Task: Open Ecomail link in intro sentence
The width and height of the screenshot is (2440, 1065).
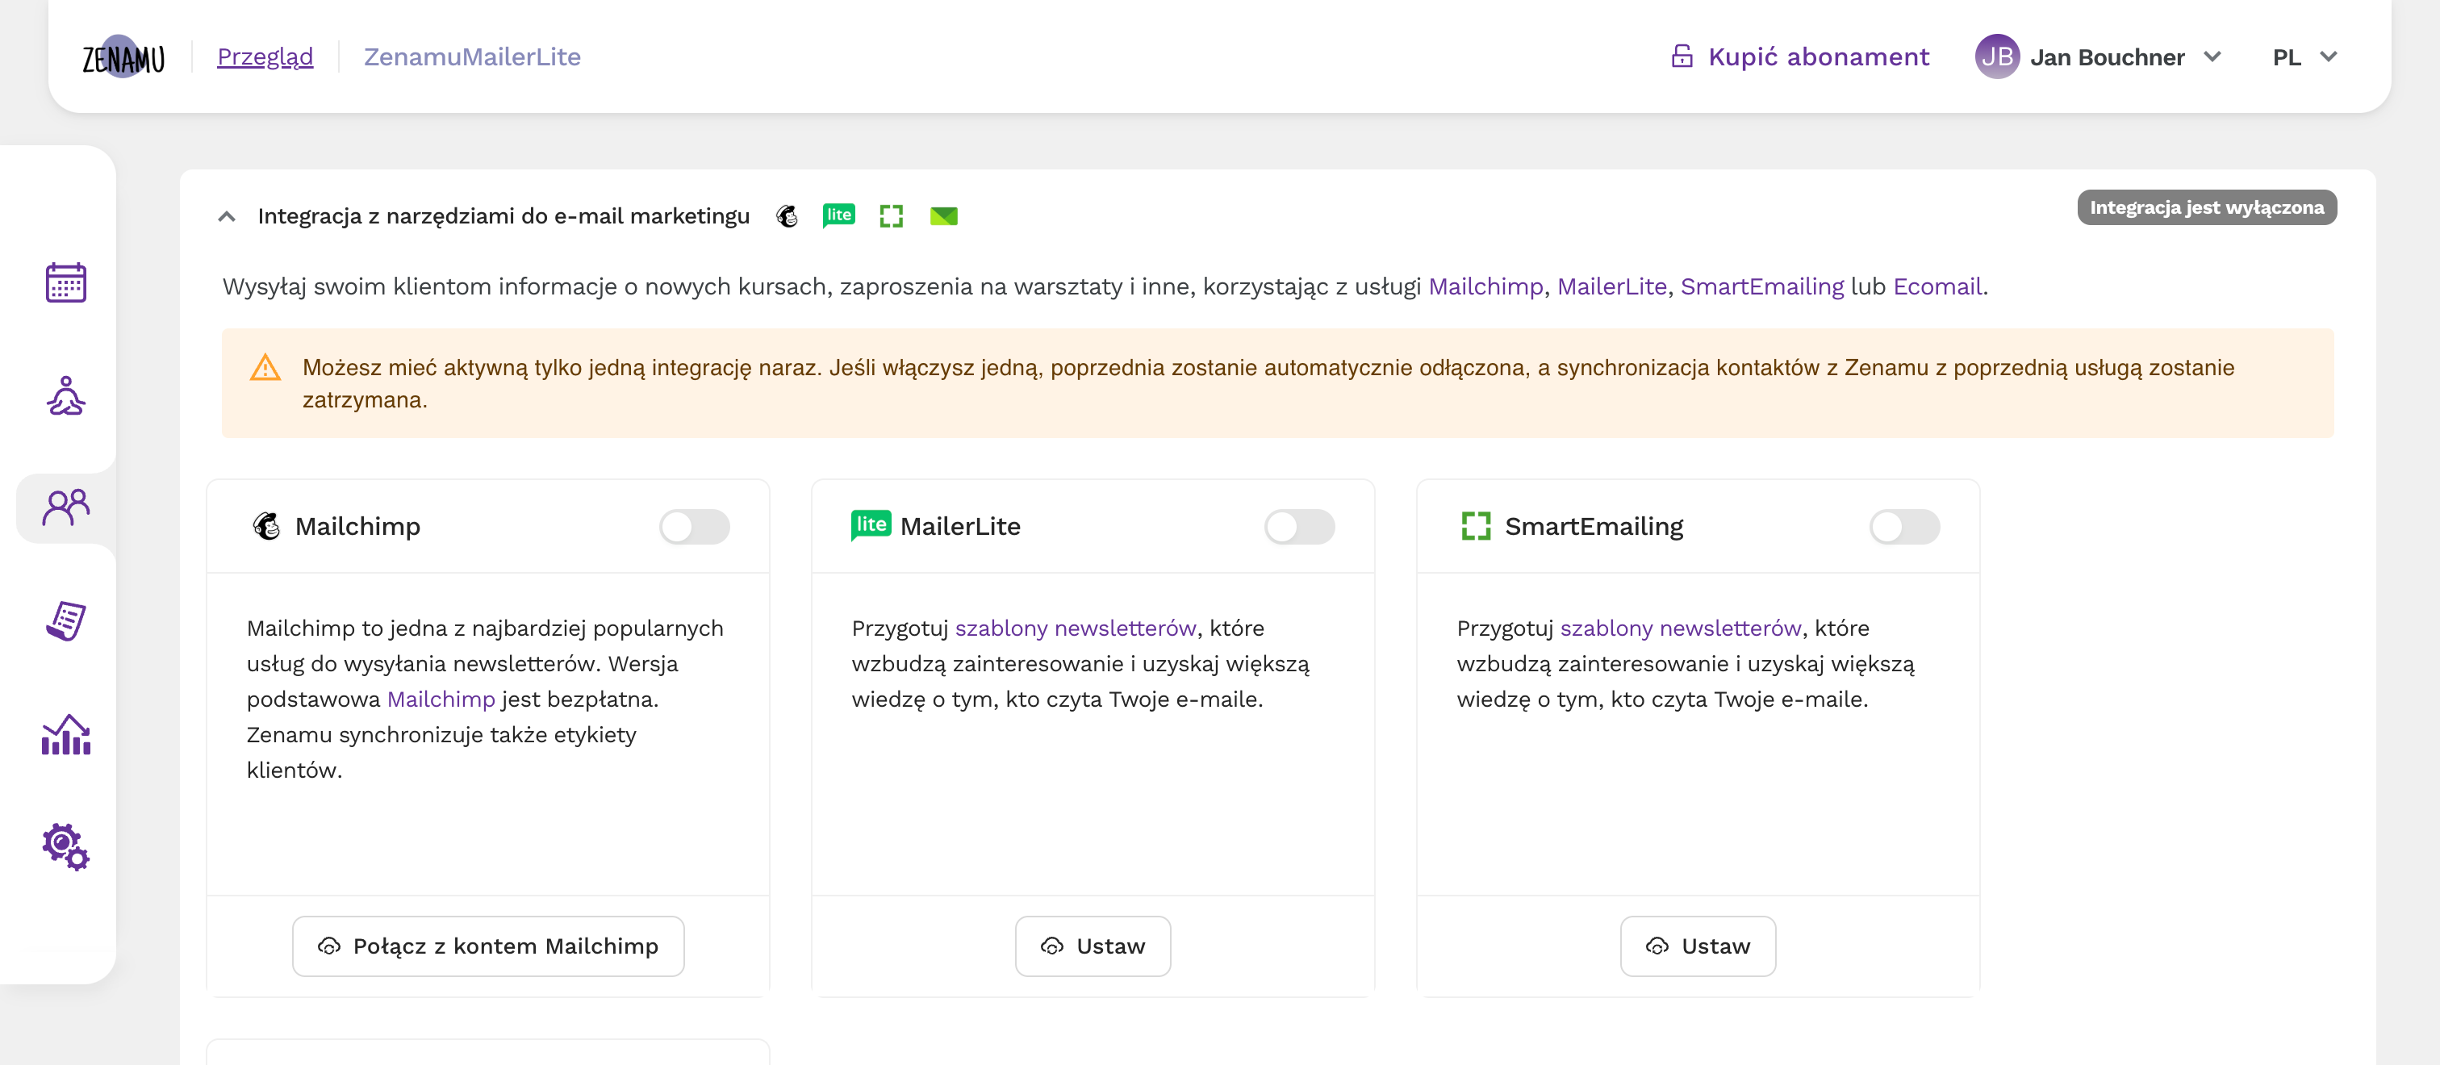Action: coord(1937,287)
